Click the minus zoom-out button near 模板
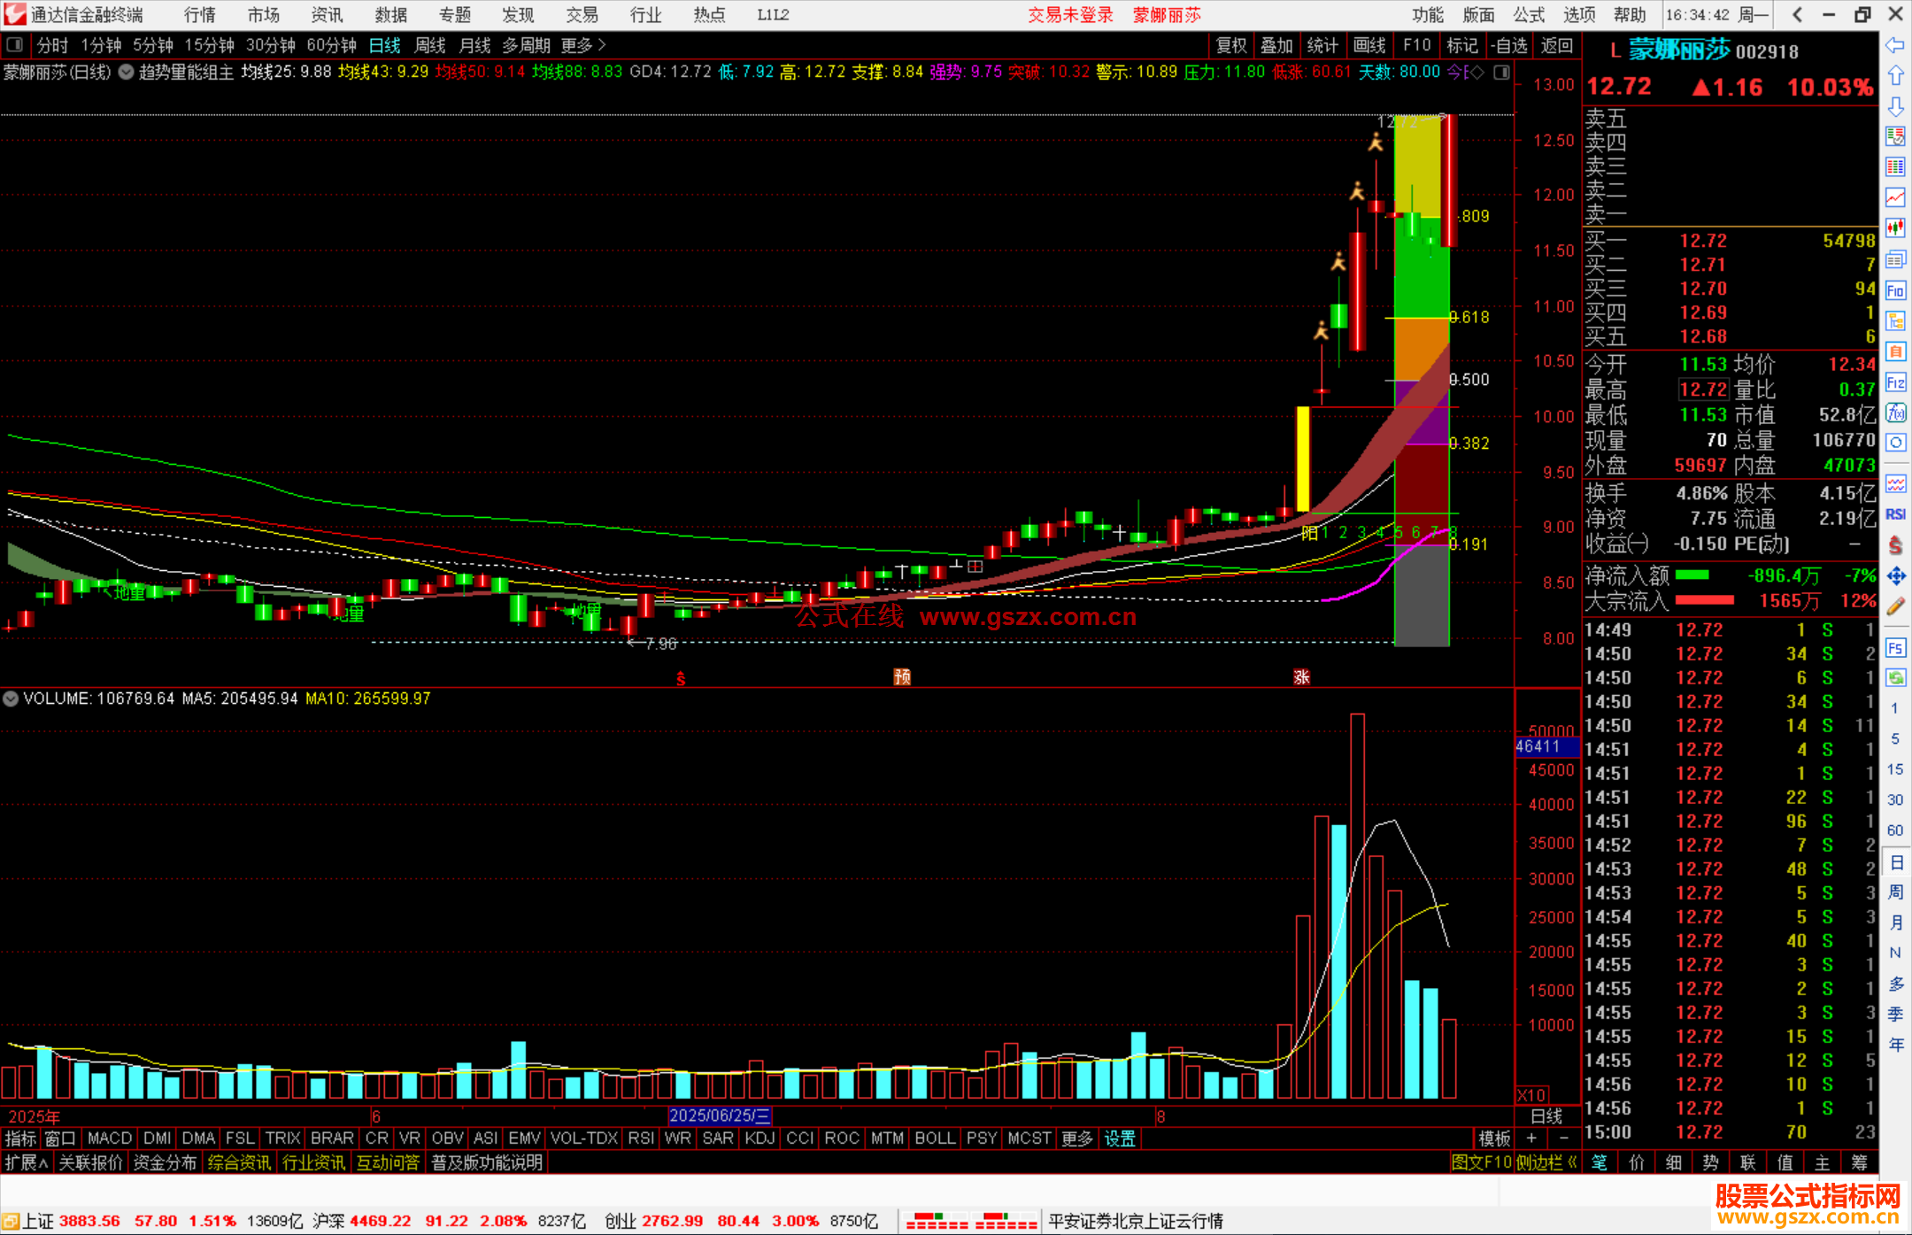 point(1564,1139)
